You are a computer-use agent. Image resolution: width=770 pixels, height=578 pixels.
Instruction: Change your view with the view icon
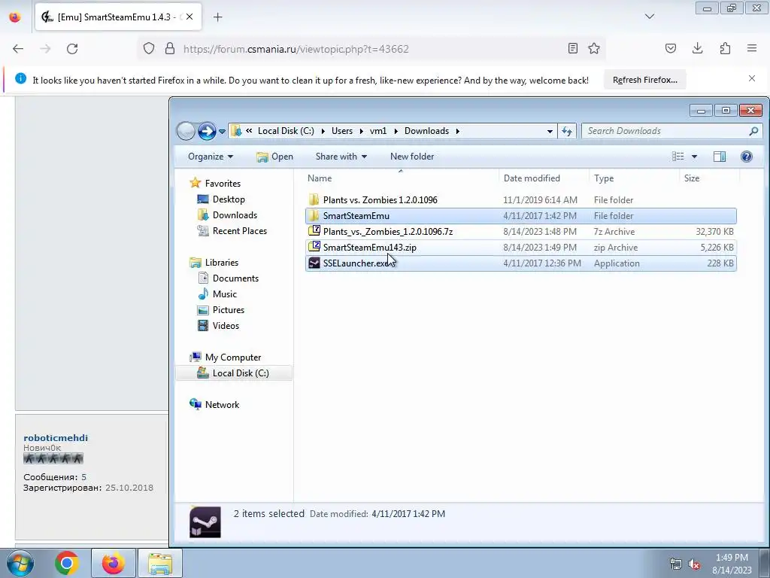coord(678,157)
